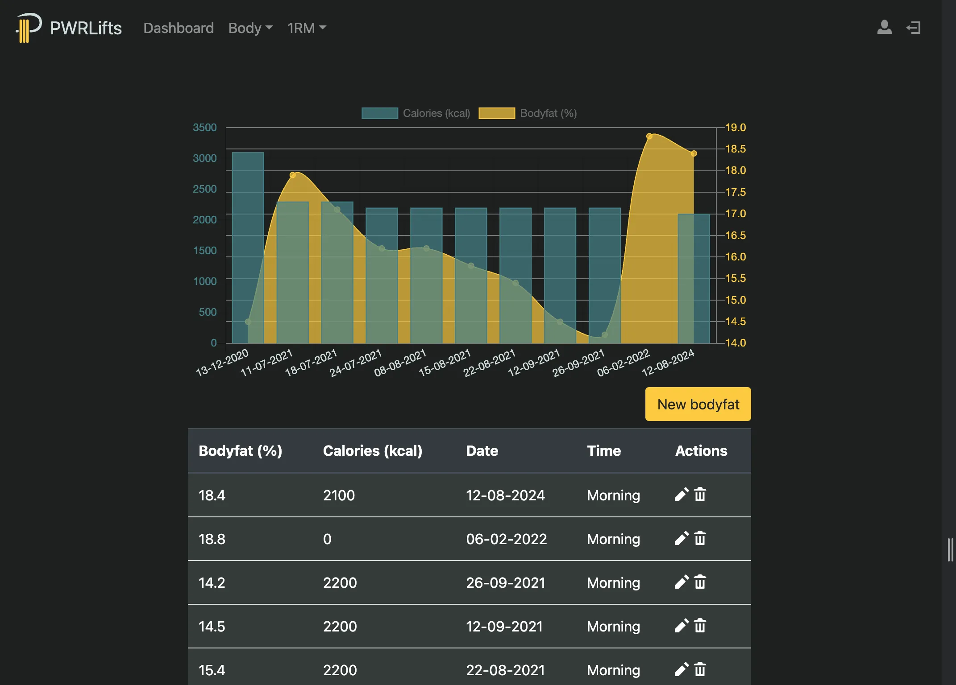The image size is (956, 685).
Task: Click the Calories (kcal) column header
Action: (373, 450)
